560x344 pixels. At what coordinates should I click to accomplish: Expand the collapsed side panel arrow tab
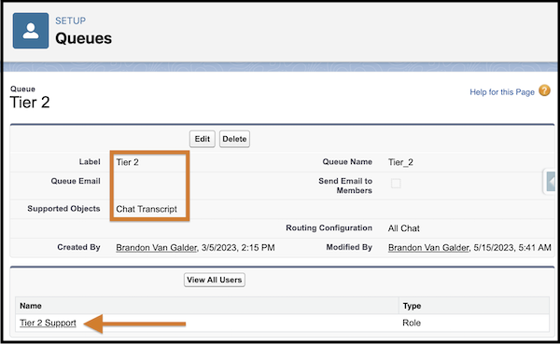point(551,181)
